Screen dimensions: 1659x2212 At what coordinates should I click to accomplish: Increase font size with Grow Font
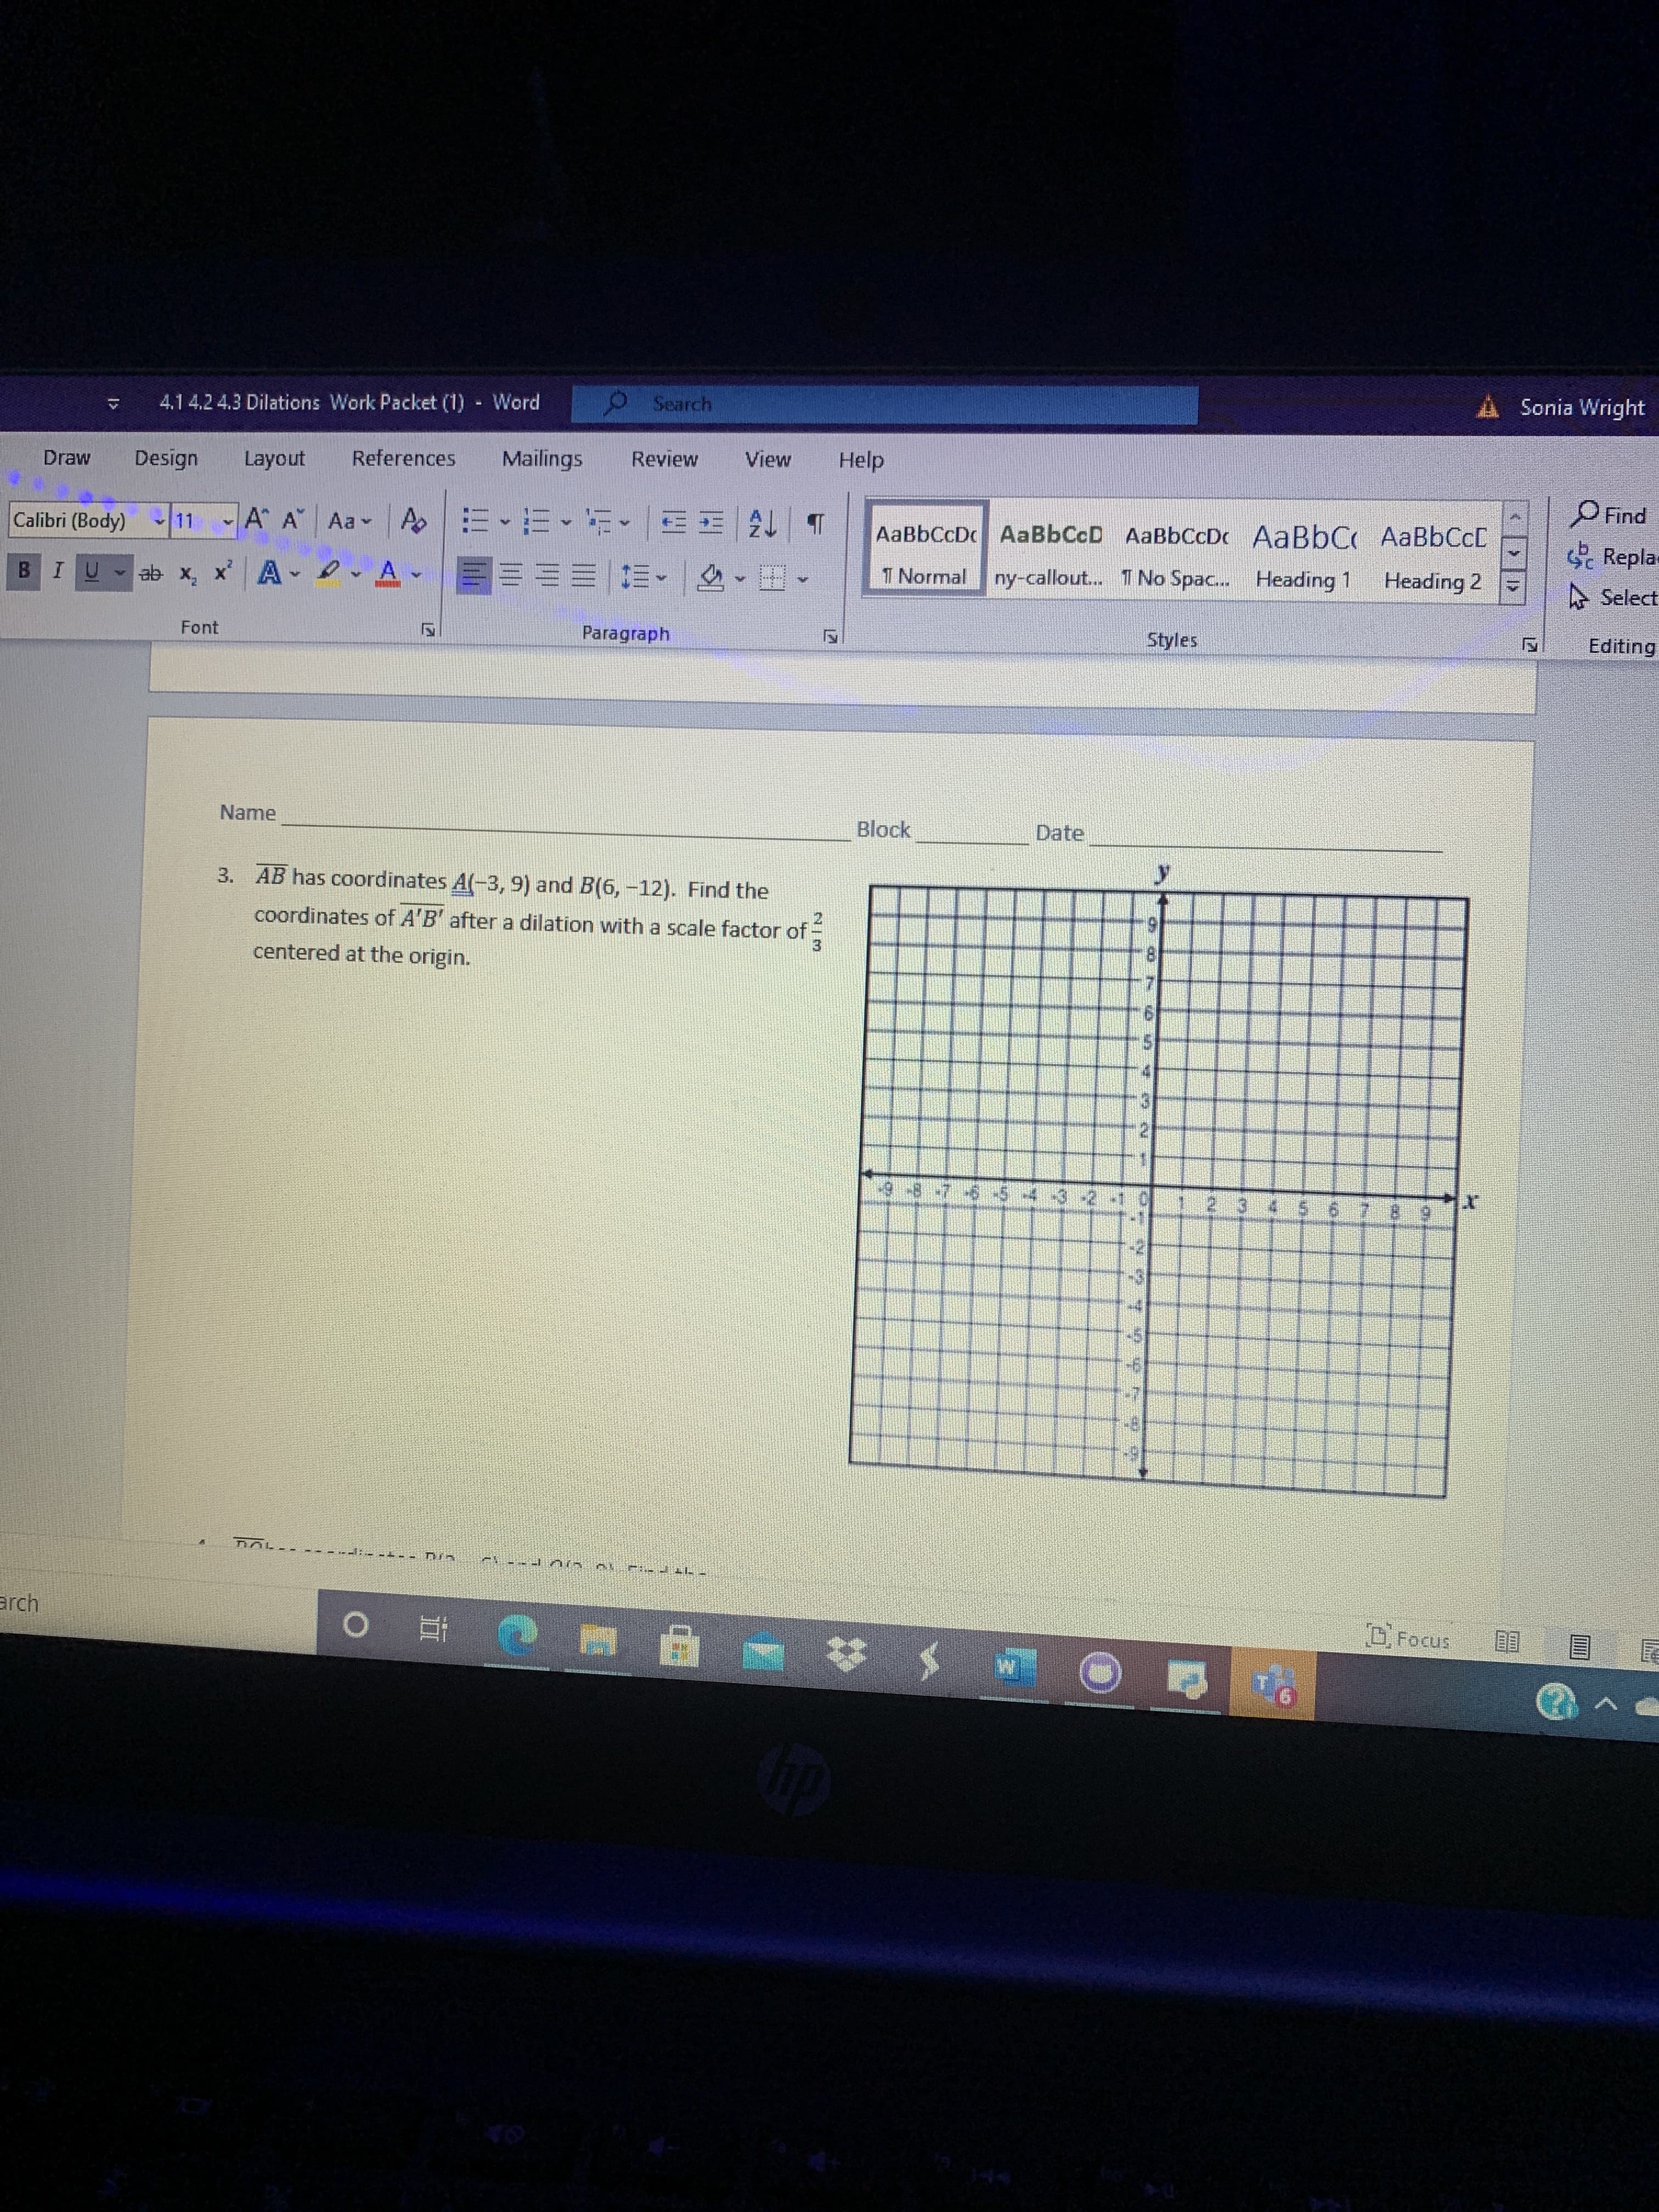(255, 519)
